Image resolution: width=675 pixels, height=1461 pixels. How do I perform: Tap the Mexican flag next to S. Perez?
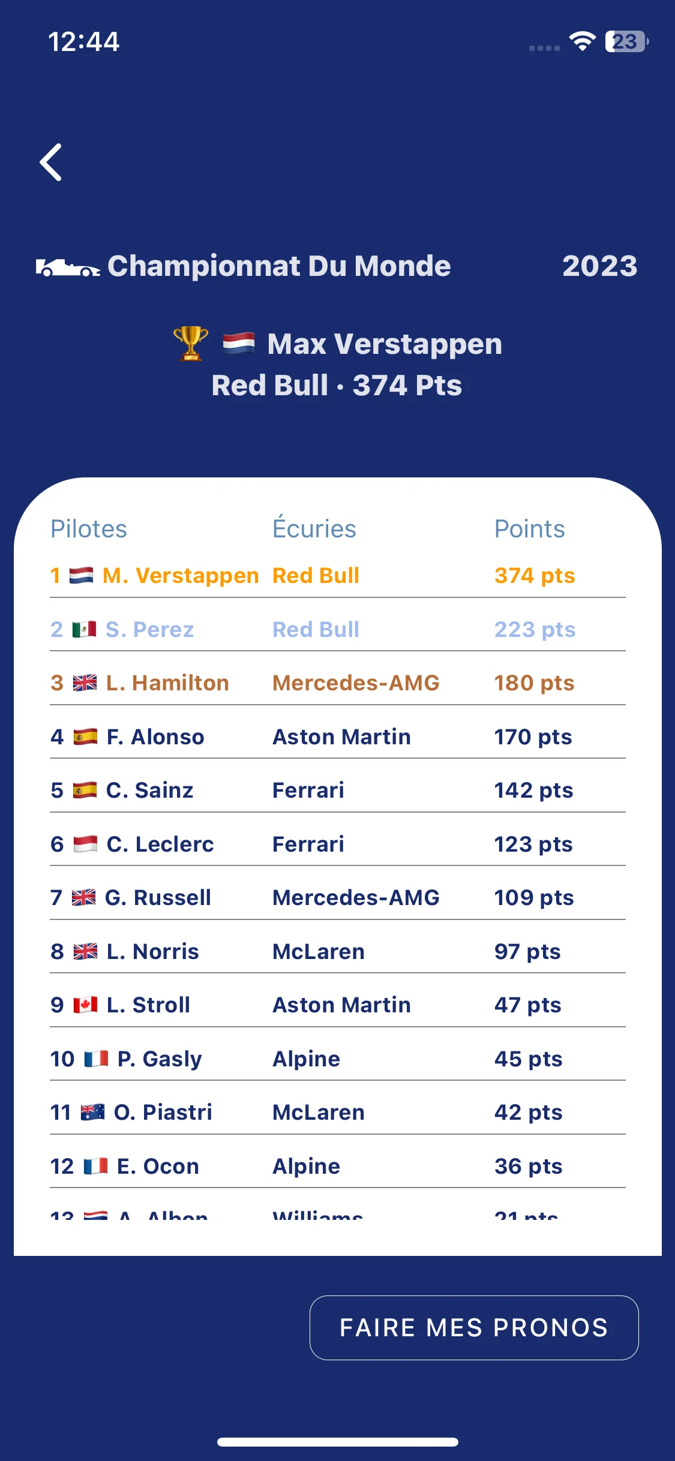click(84, 630)
